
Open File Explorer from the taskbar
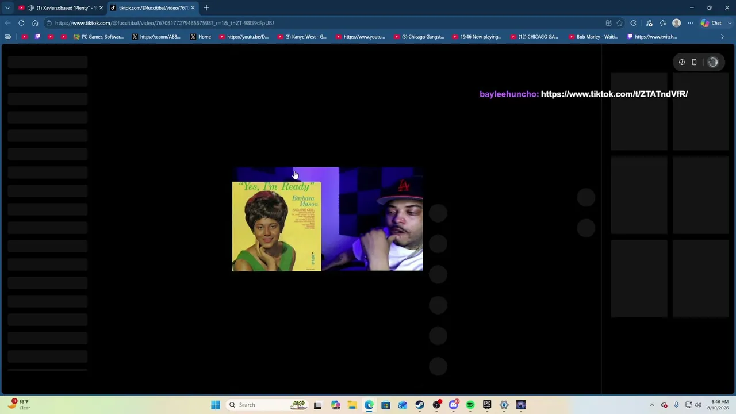pos(352,405)
